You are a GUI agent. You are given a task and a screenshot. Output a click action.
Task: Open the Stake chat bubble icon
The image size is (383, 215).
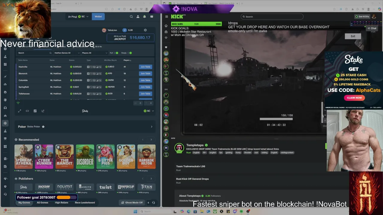click(152, 17)
